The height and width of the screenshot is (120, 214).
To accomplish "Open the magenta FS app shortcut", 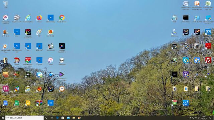I will coord(5,89).
